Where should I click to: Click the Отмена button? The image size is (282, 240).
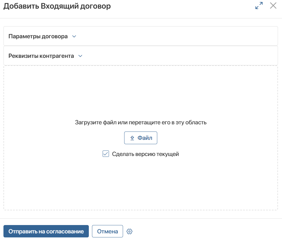pos(108,231)
